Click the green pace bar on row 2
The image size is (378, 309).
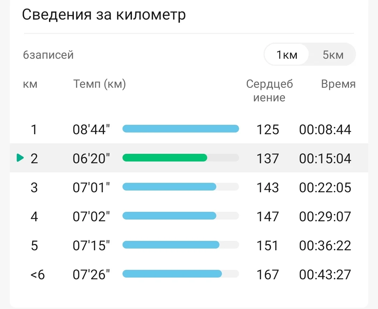pyautogui.click(x=164, y=158)
